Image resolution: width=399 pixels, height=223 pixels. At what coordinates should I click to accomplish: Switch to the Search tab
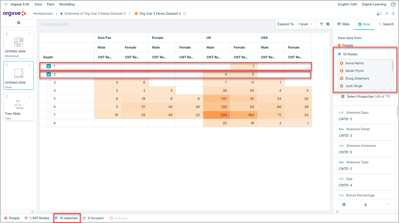coord(386,24)
